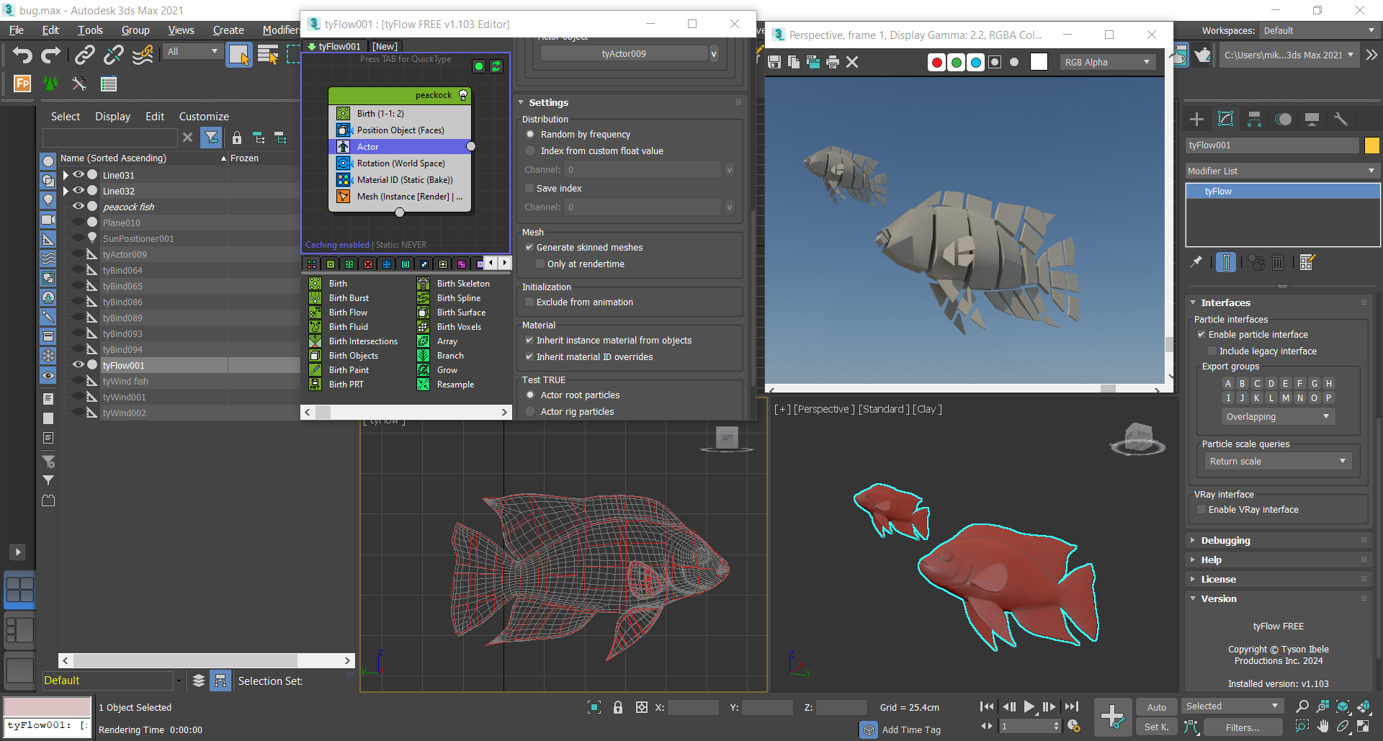Select Actor rig particles radio button
The image size is (1383, 741).
(530, 411)
